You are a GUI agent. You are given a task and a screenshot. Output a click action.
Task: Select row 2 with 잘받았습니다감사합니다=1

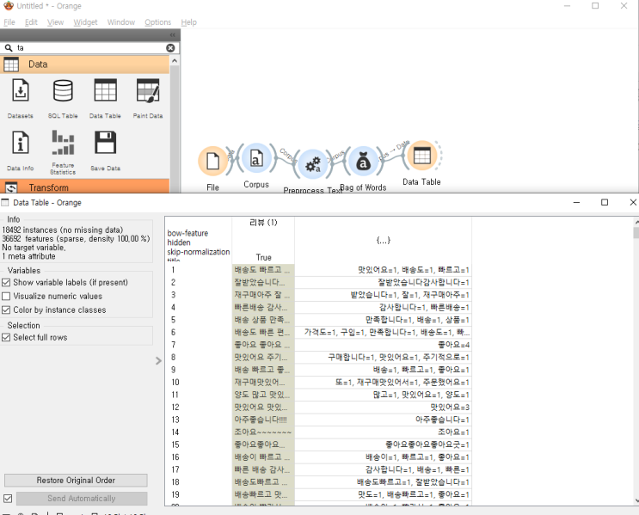[383, 282]
